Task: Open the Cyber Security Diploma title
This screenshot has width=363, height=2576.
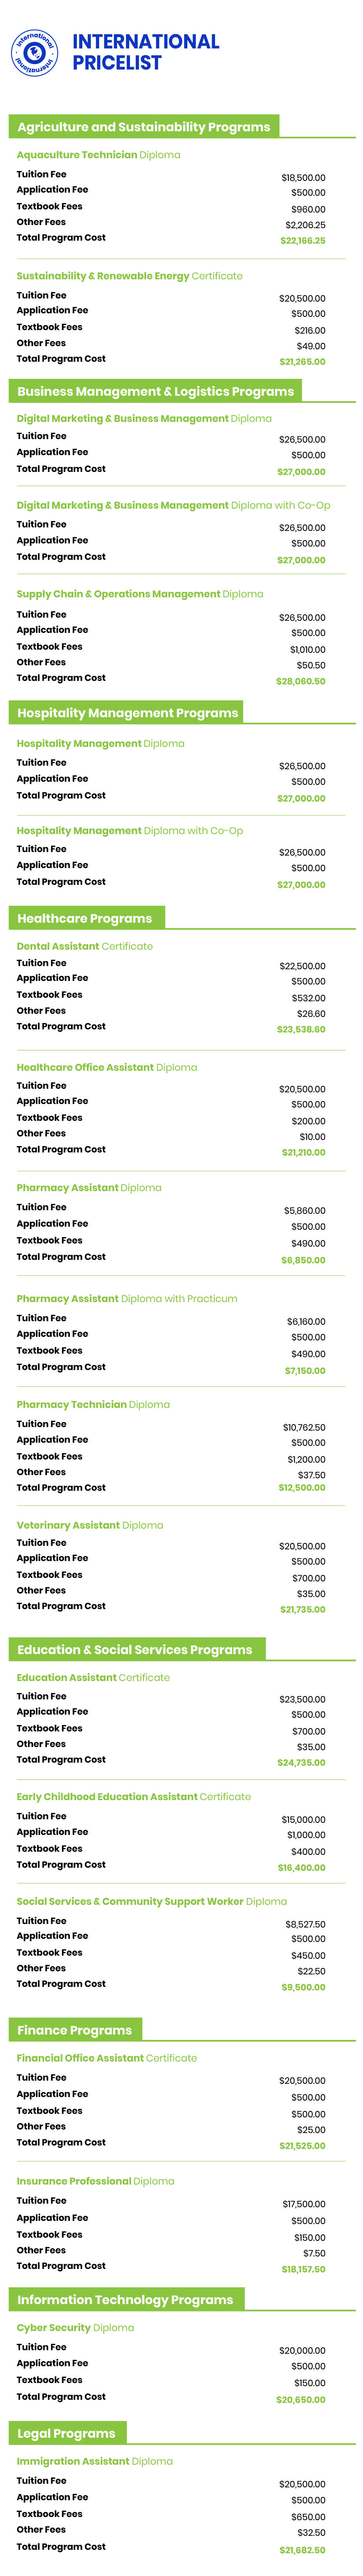Action: 75,2328
